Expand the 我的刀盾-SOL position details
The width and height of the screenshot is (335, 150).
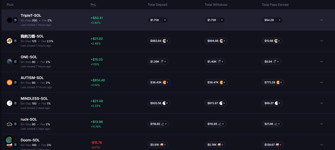coord(321,41)
